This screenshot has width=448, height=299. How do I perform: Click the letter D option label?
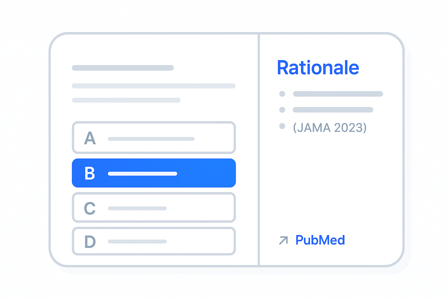(90, 242)
